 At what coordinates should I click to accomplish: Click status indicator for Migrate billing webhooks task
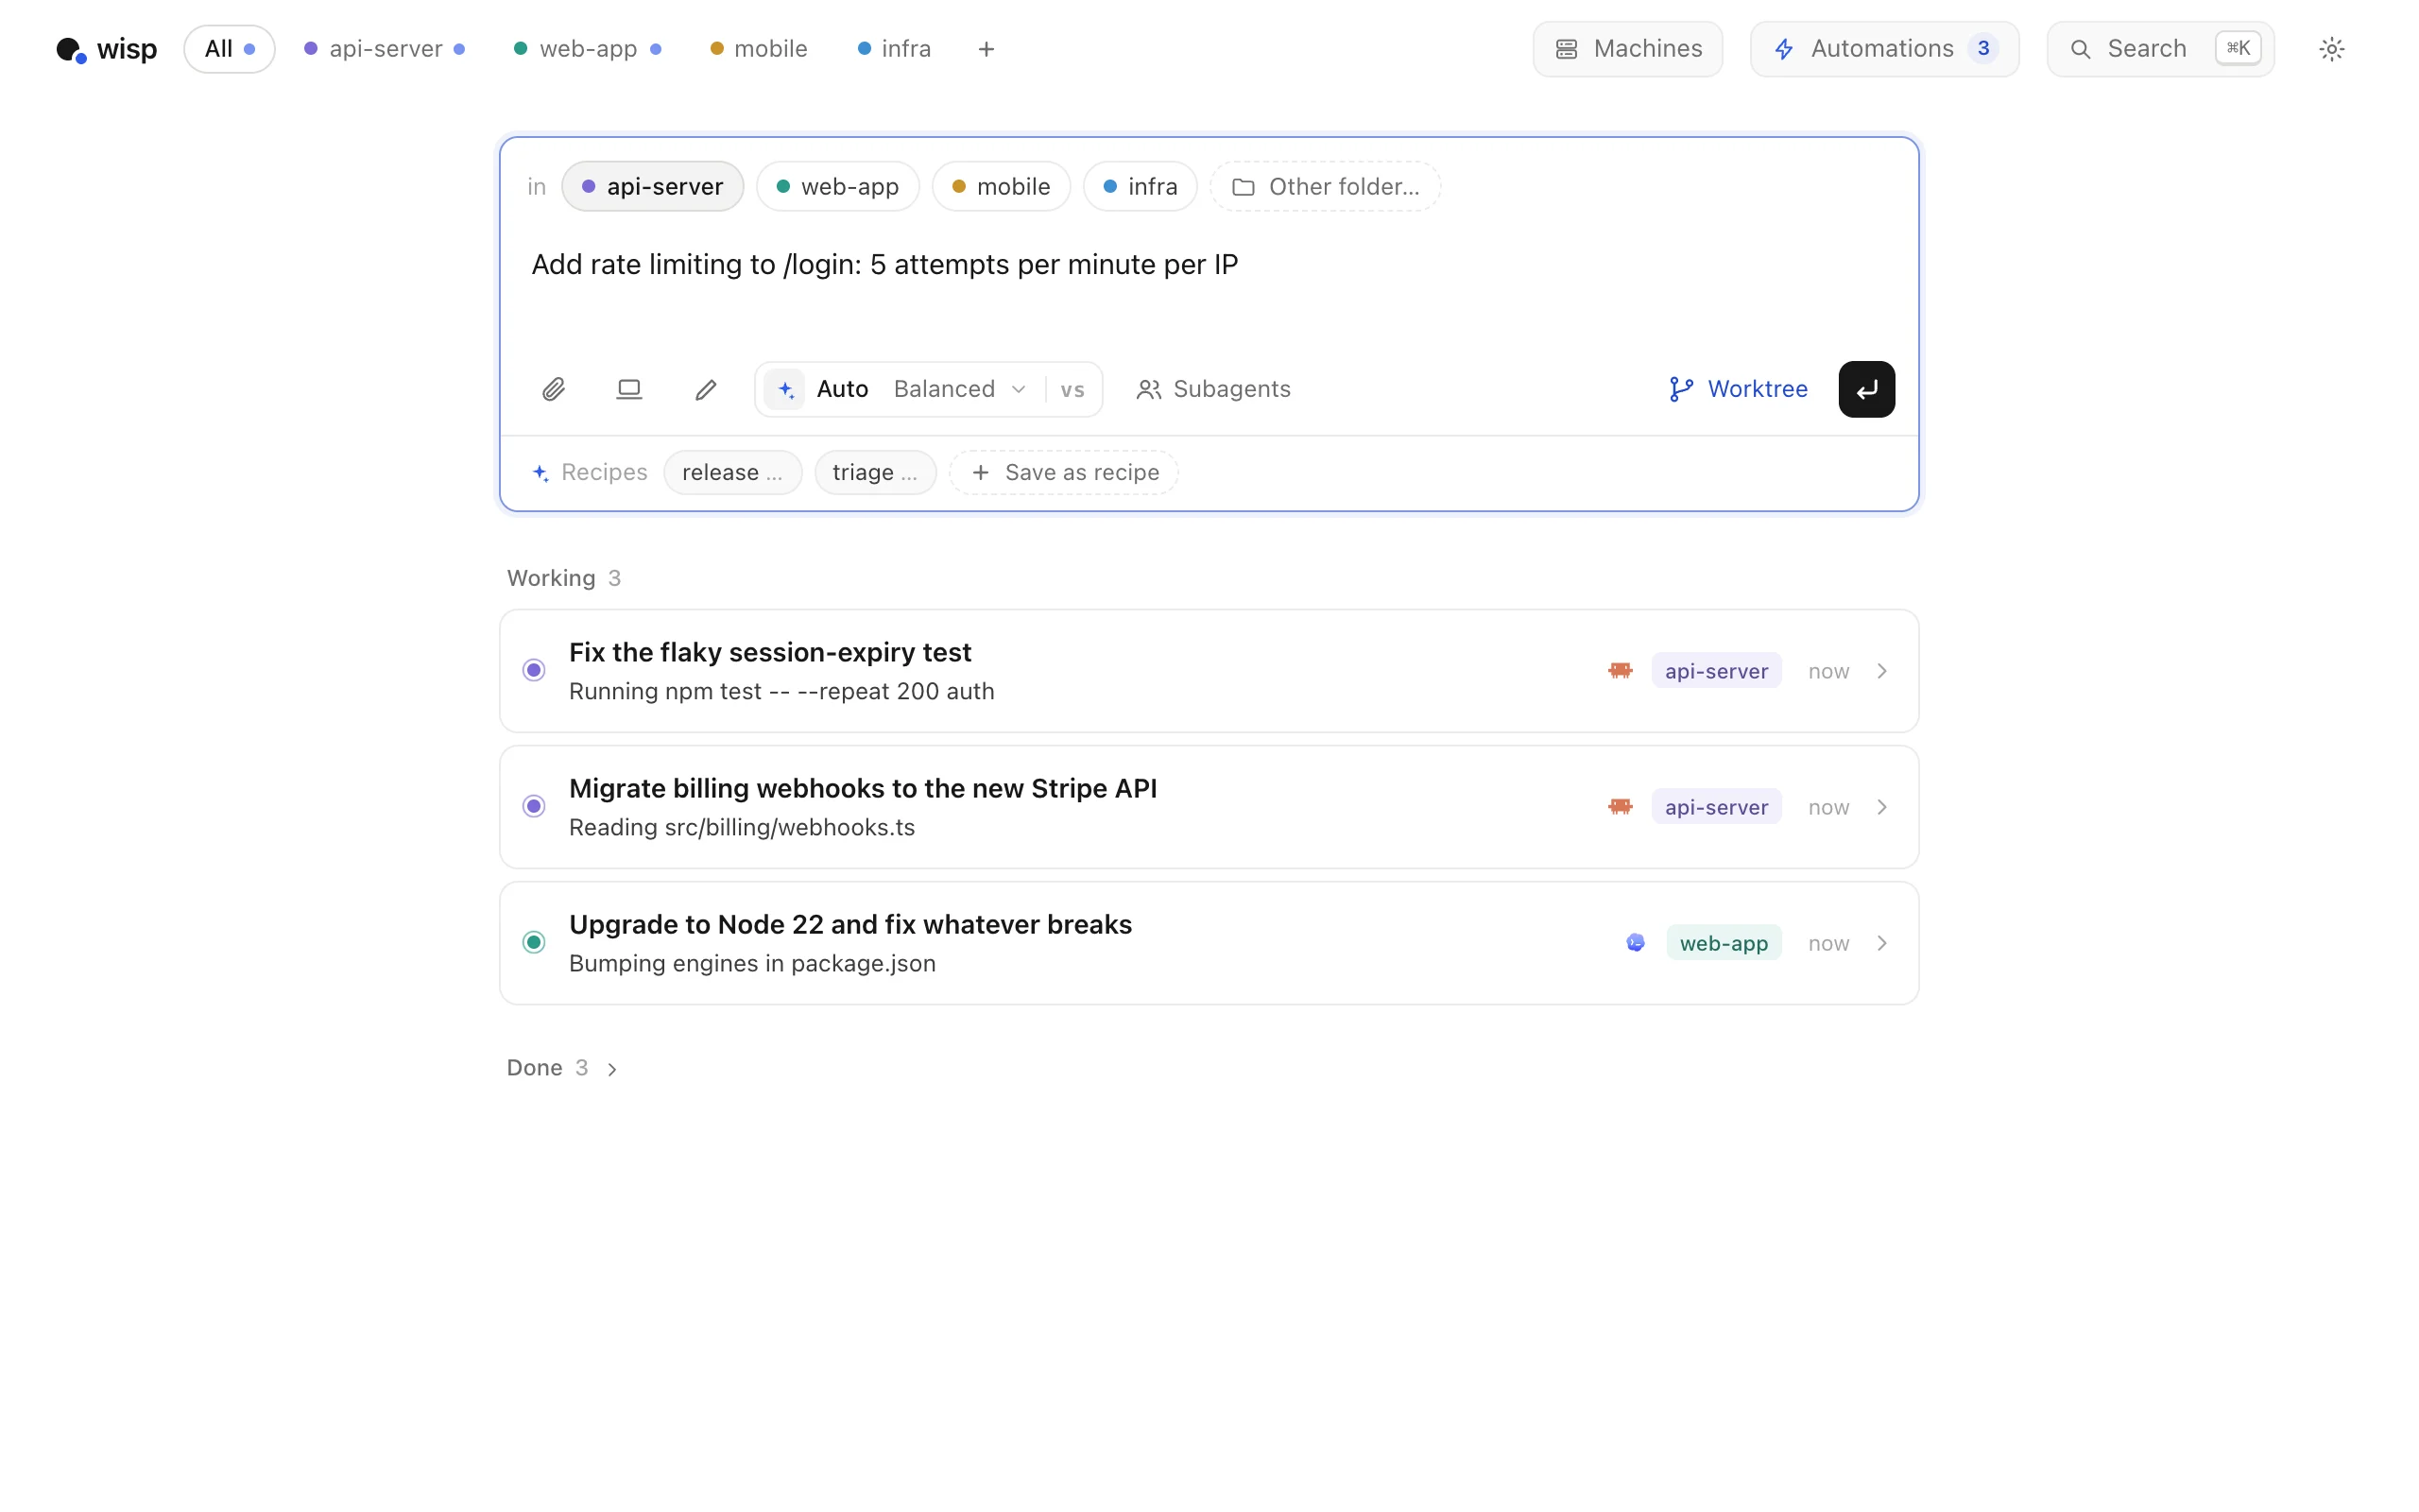(x=534, y=806)
